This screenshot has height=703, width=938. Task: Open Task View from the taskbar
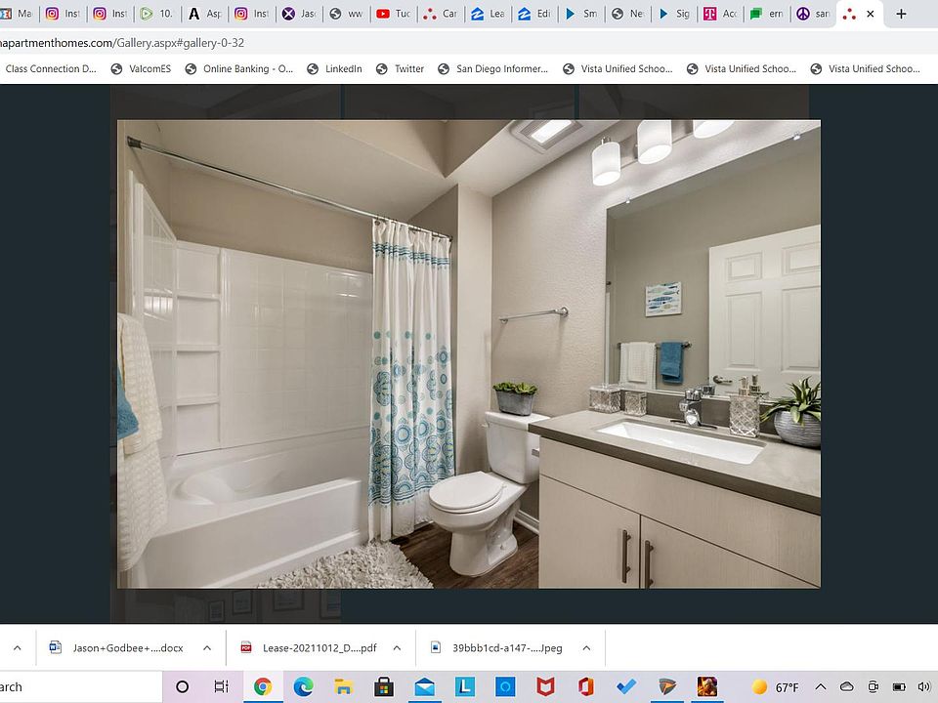click(222, 686)
